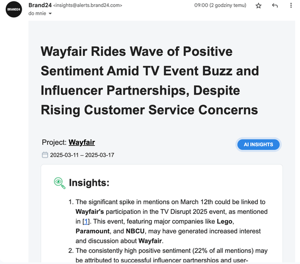The height and width of the screenshot is (264, 300).
Task: Click the insights@alerts.brand24.com address
Action: [x=88, y=5]
